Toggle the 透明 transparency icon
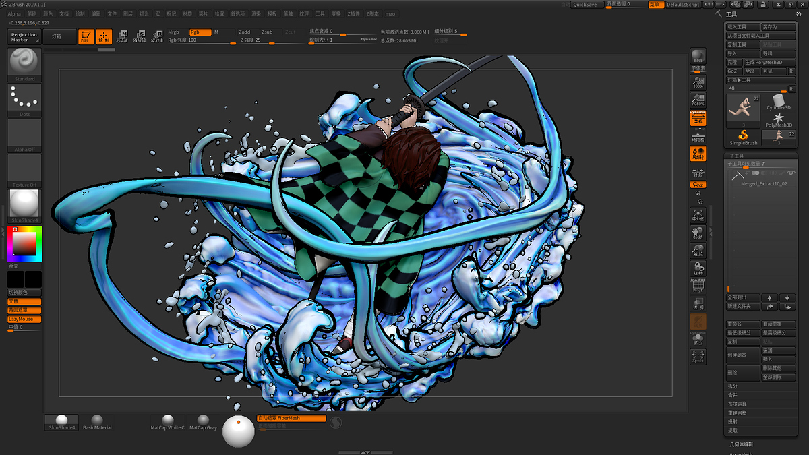Screen dimensions: 809x455 [698, 303]
